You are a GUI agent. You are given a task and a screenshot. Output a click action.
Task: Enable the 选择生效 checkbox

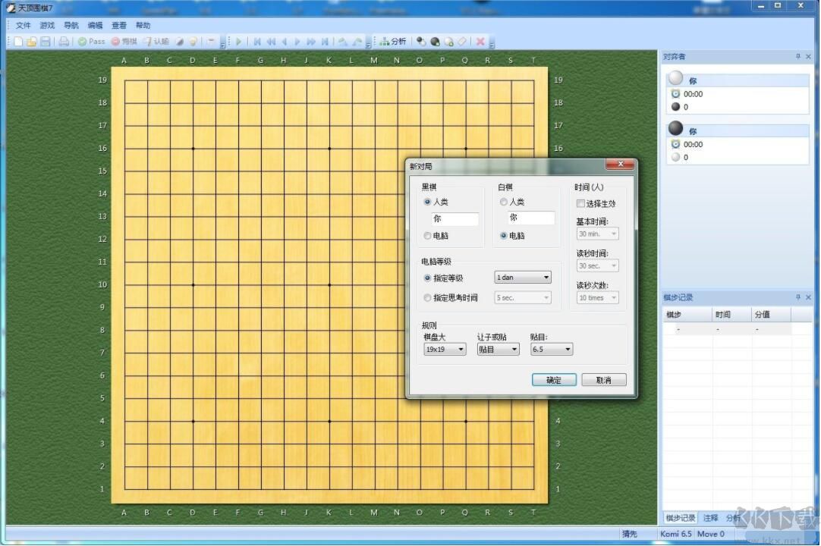pos(581,204)
